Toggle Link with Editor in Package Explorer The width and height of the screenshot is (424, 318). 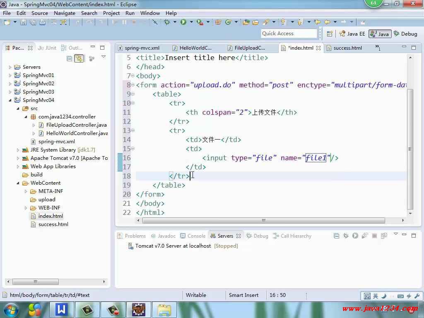(79, 58)
